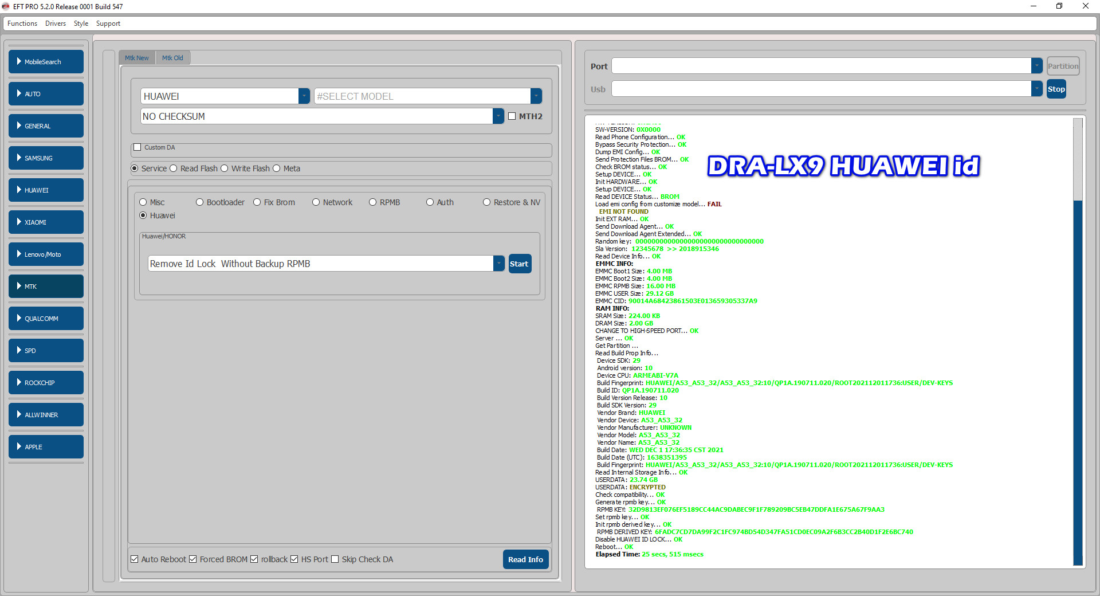Click the 'Vendor Brand: HUAWEI' log line

631,413
